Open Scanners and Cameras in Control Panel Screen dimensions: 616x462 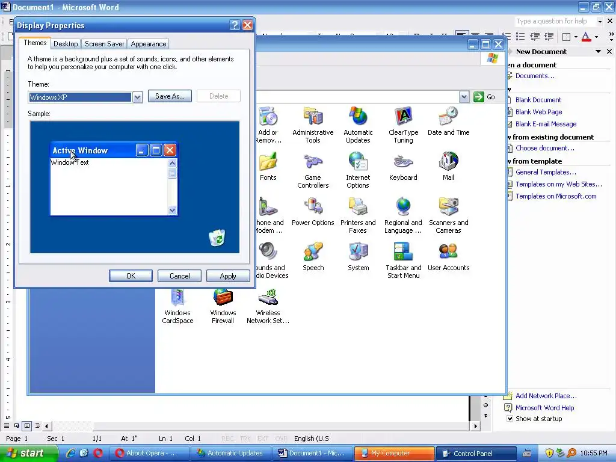tap(448, 215)
